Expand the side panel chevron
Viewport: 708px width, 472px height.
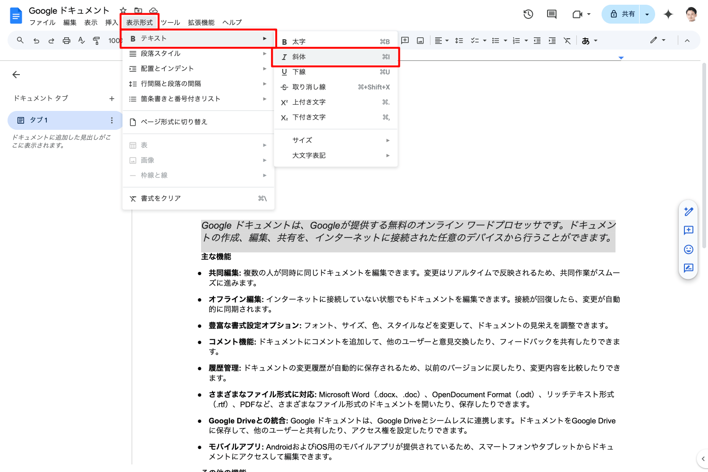click(x=703, y=458)
